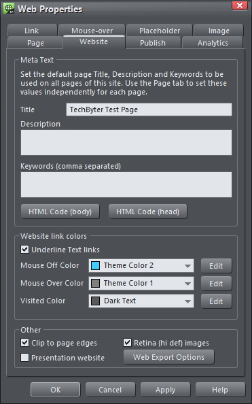Enable Presentation website checkbox

[24, 357]
